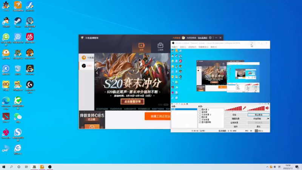Screen dimensions: 302x170
Task: Open Task View on the taskbar
Action: (x=26, y=167)
